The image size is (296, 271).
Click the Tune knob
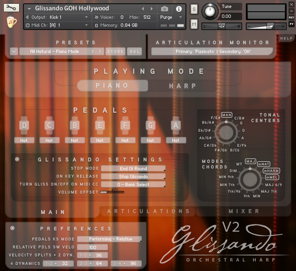point(210,12)
